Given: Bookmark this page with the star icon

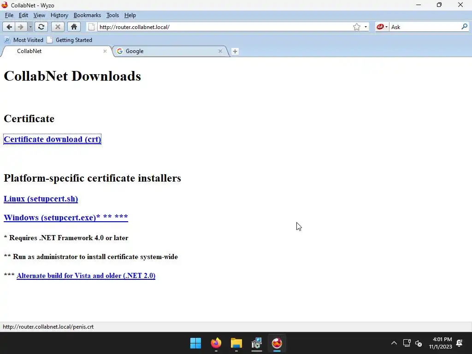Looking at the screenshot, I should (x=357, y=27).
